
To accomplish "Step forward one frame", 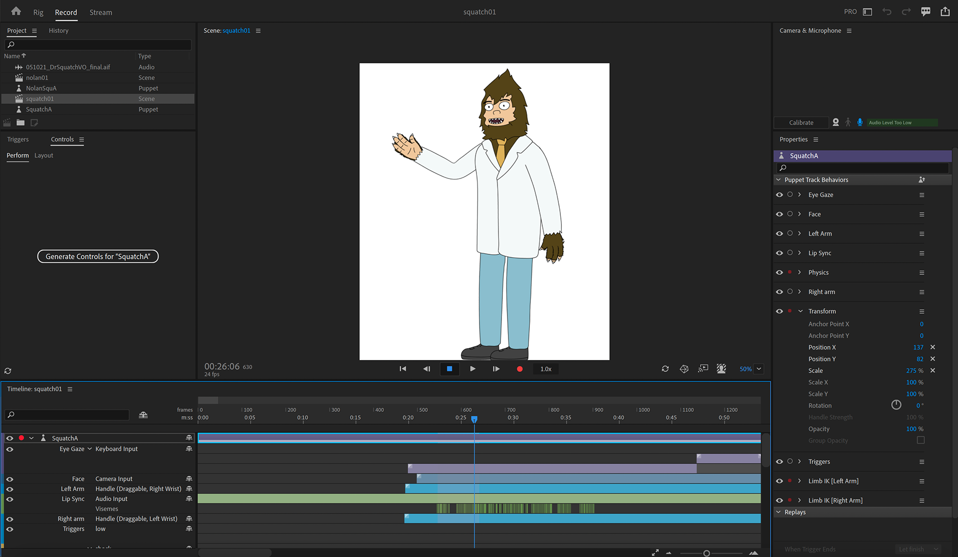I will [x=496, y=369].
